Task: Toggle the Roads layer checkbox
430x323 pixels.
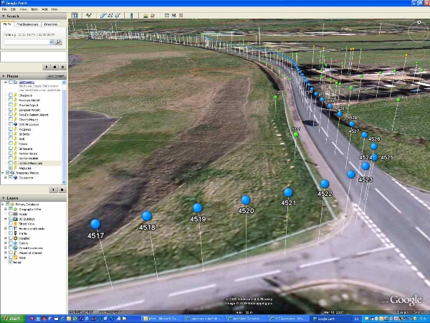Action: (11, 214)
